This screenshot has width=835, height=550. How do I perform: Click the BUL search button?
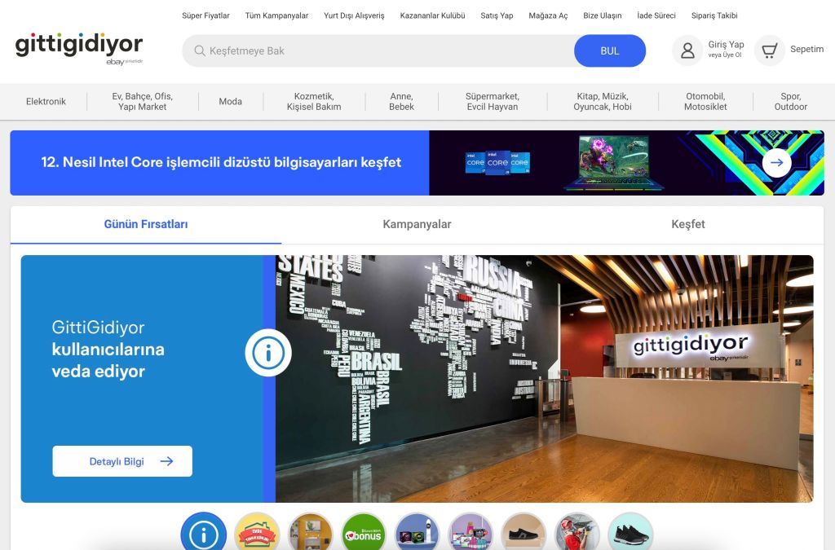click(x=610, y=51)
